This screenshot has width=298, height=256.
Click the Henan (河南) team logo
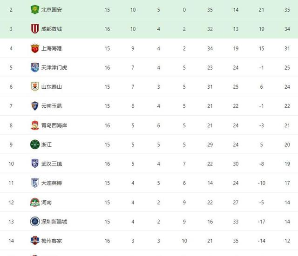click(x=34, y=202)
